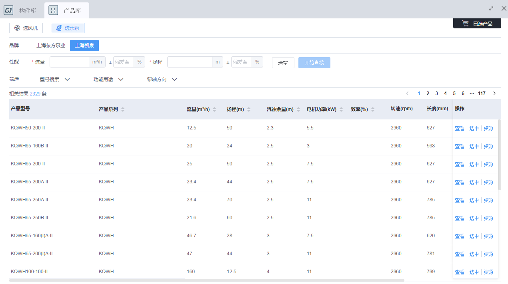Click the 开始查找 button
The image size is (508, 284).
tap(314, 63)
